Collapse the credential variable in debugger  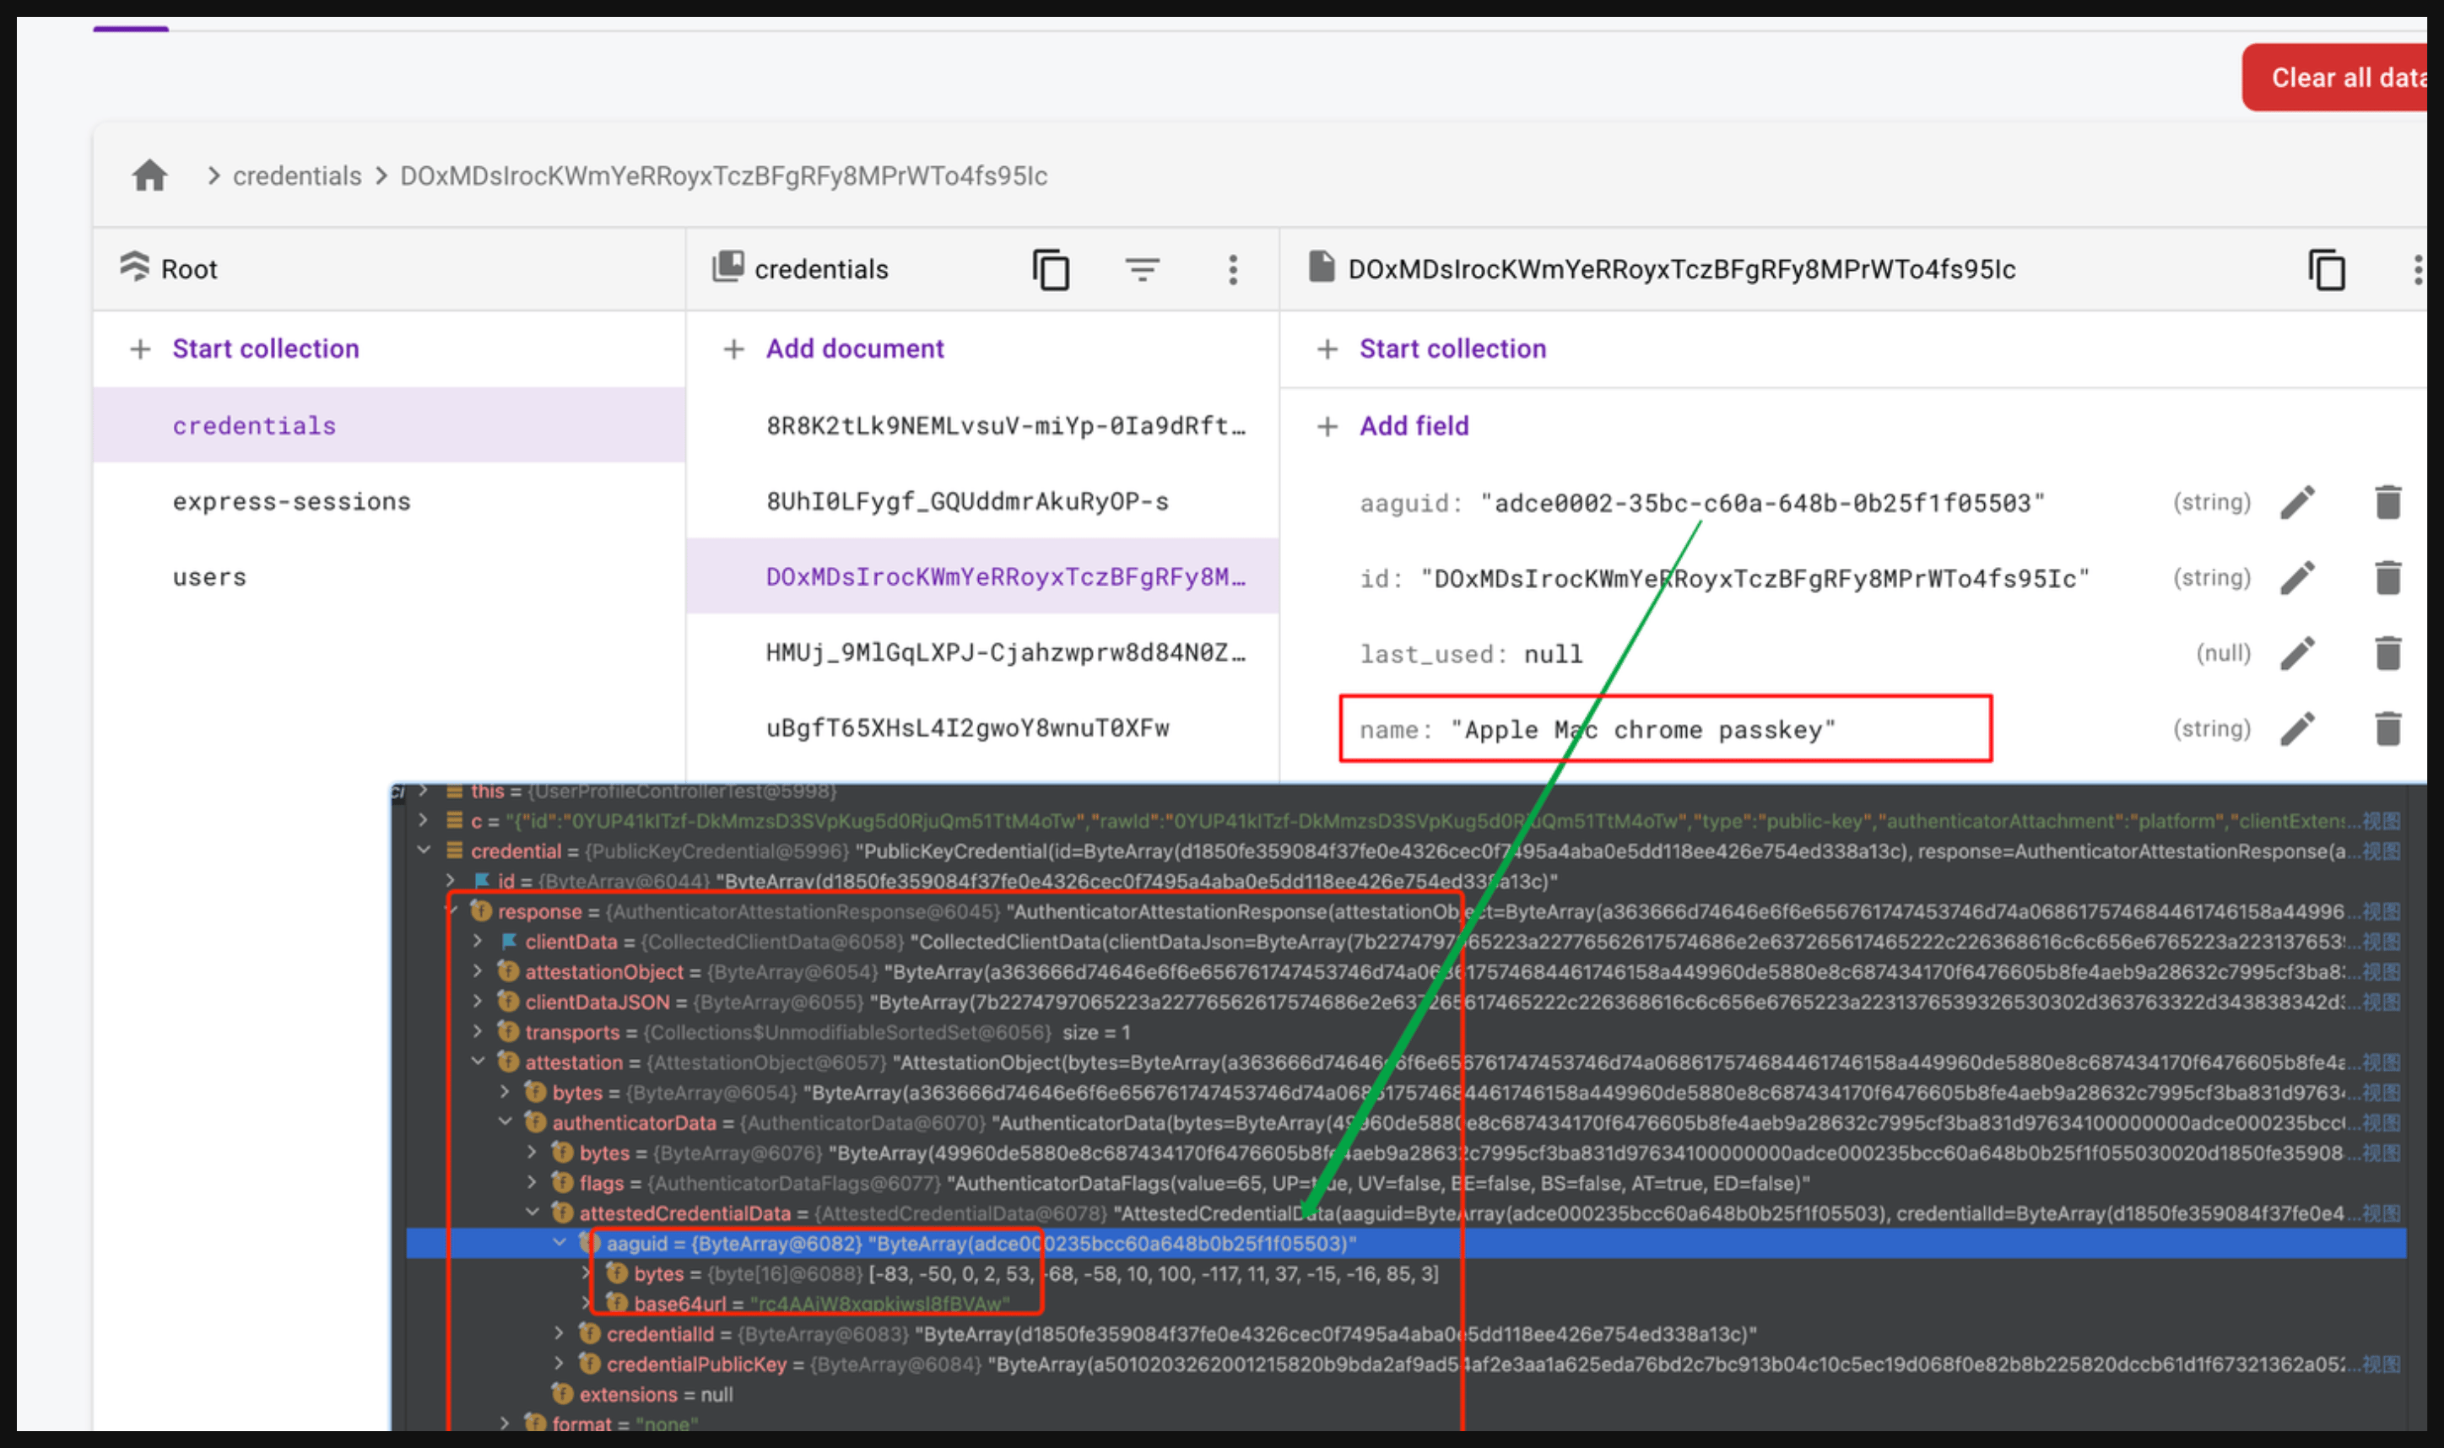point(424,851)
